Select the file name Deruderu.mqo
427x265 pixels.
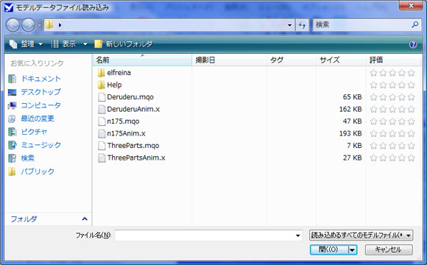pyautogui.click(x=130, y=97)
